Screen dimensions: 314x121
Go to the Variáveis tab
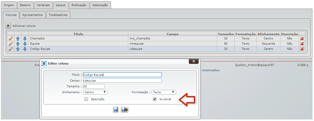click(43, 5)
